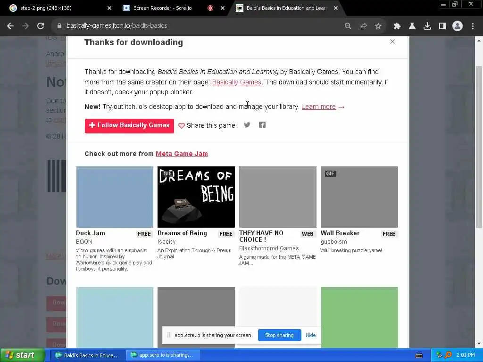Open the extensions puzzle icon

(x=397, y=26)
